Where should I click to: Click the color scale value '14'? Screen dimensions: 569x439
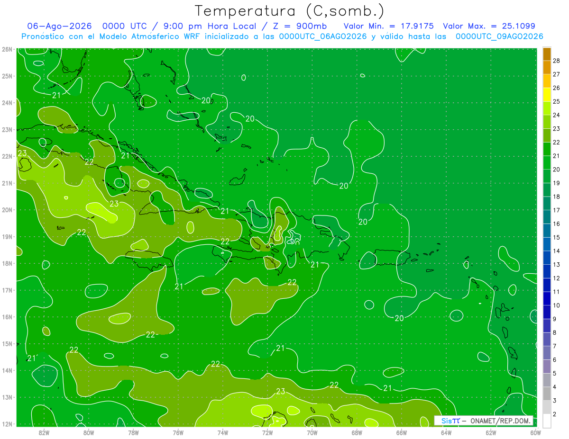coord(557,251)
